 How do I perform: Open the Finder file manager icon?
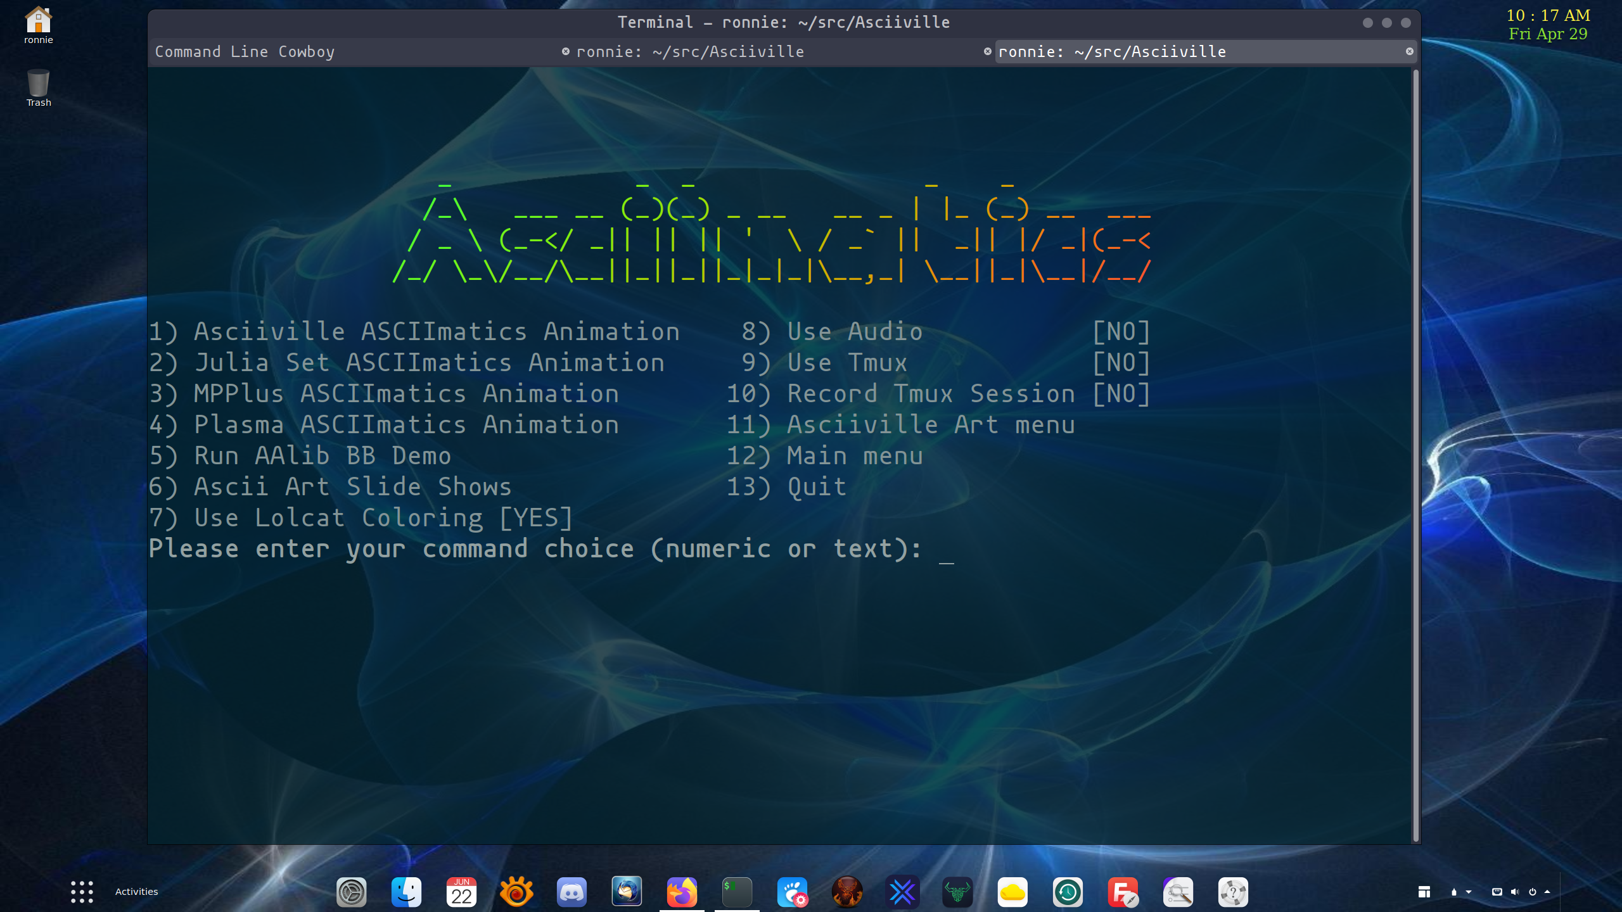coord(406,892)
